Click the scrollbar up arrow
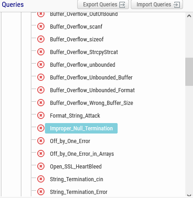193x198 pixels. point(189,16)
